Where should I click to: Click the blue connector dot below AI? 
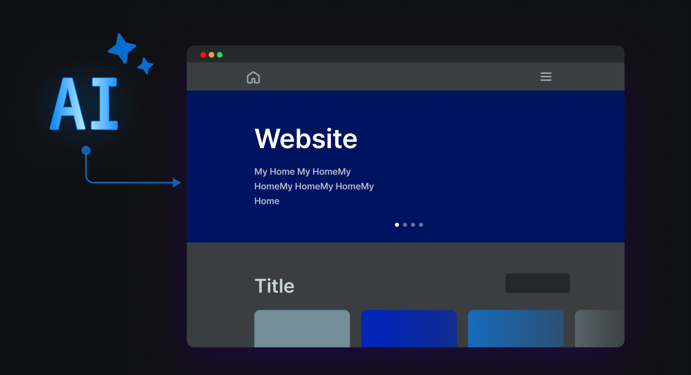point(86,150)
